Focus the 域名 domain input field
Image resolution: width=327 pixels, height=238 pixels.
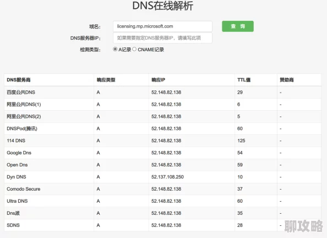[162, 26]
